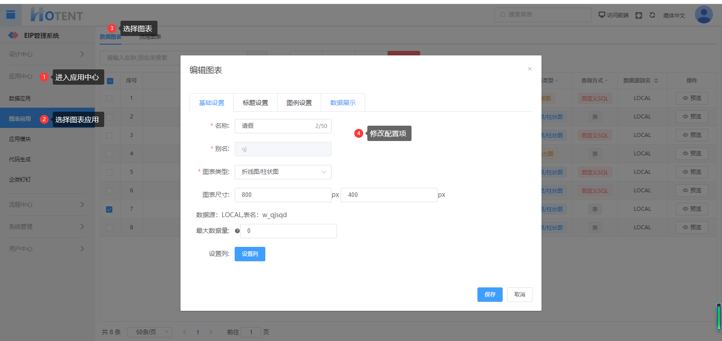
Task: Click the 名称 input field
Action: coord(276,126)
